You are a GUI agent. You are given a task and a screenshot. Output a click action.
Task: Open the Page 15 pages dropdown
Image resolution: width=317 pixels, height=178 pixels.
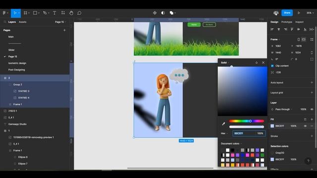click(60, 22)
